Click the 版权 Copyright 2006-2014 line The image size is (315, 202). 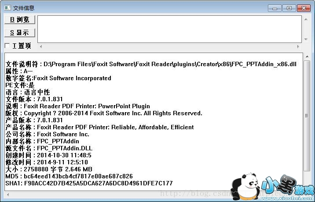[104, 113]
